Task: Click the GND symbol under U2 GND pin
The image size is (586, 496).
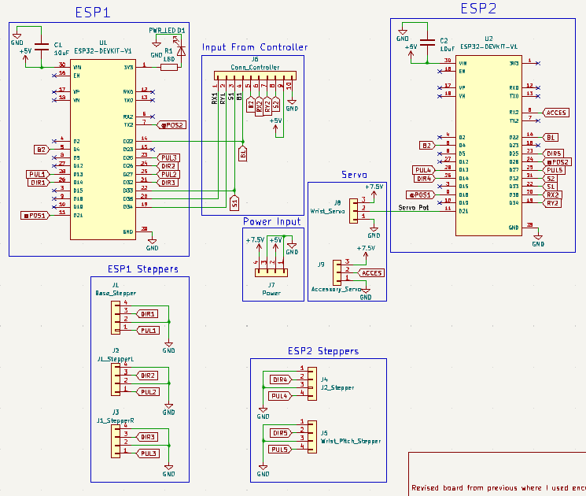Action: (538, 240)
